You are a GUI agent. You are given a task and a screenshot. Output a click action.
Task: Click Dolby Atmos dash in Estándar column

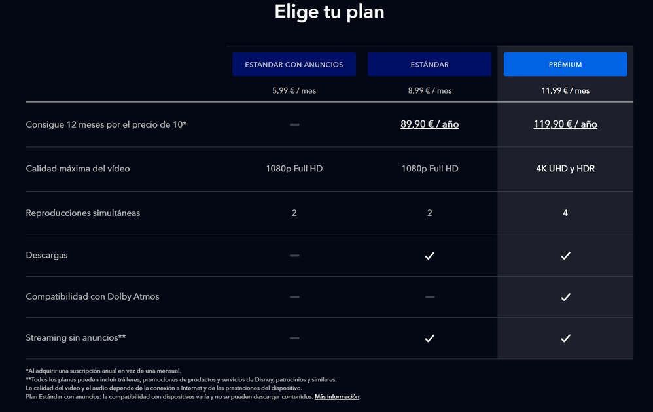(x=429, y=297)
